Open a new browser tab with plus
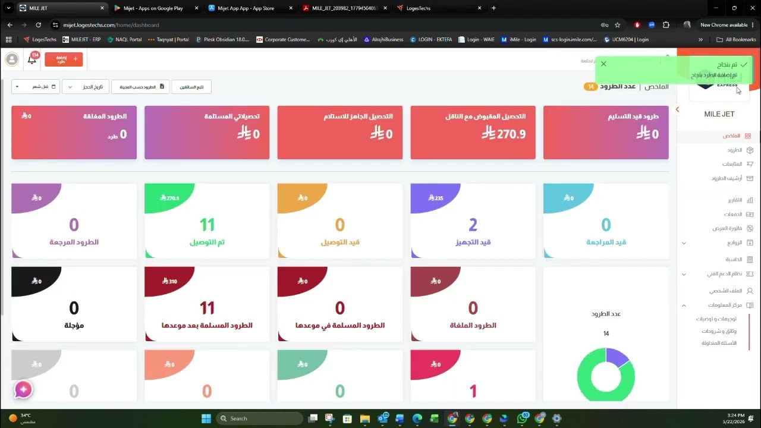This screenshot has height=428, width=761. (493, 8)
